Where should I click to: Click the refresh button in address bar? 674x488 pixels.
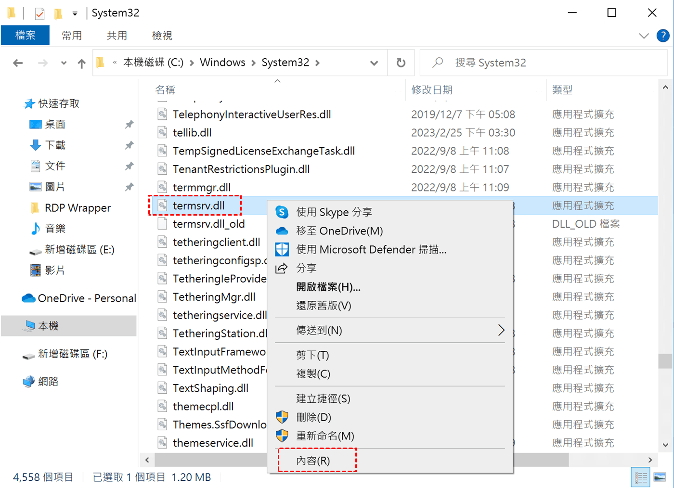[x=401, y=63]
